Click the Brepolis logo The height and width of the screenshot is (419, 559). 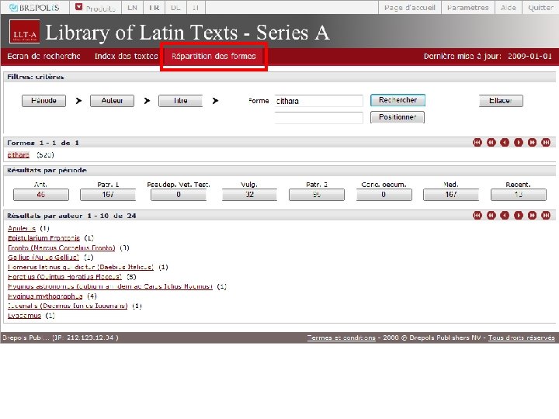(34, 8)
